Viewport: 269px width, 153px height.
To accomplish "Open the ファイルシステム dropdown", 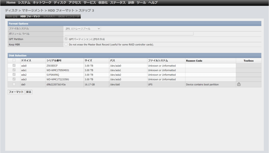I will (x=82, y=28).
